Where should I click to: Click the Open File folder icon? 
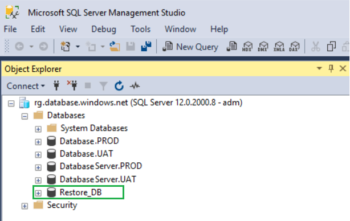pyautogui.click(x=115, y=47)
